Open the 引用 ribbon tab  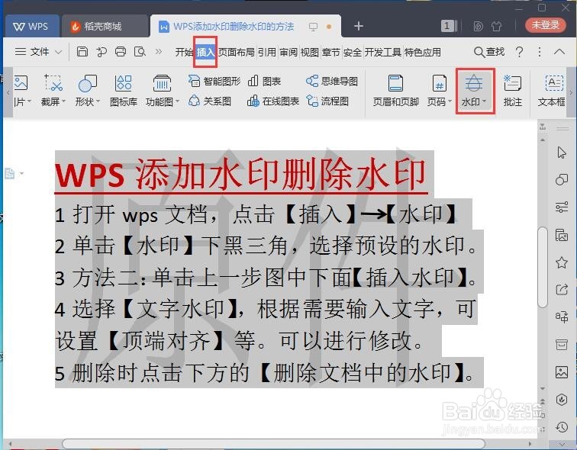point(267,52)
